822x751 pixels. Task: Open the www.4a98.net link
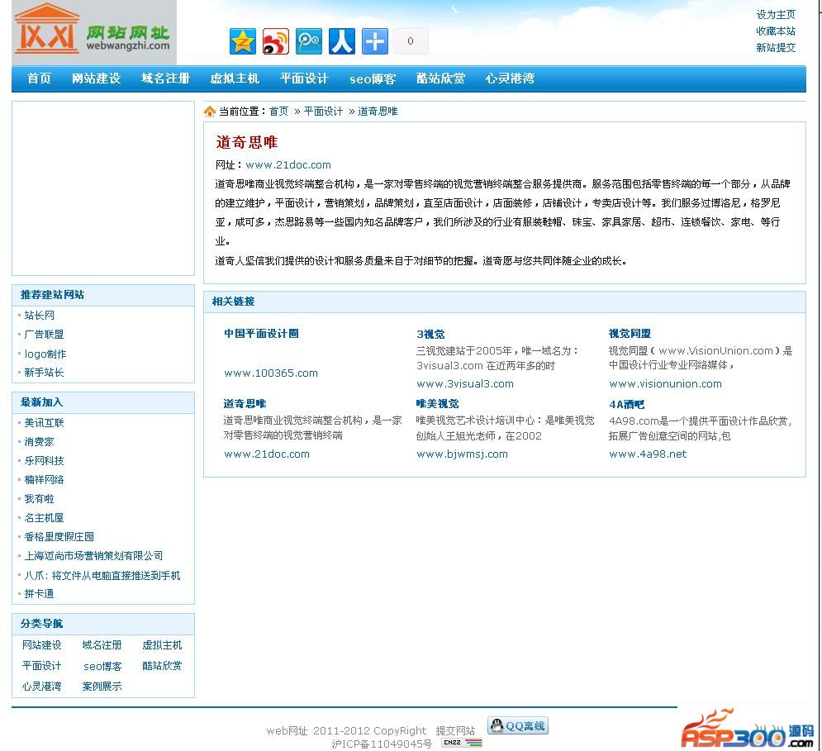648,454
